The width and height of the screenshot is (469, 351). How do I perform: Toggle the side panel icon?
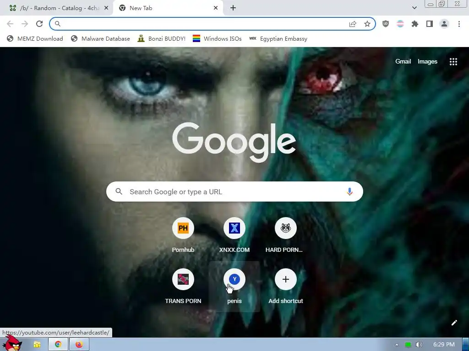point(430,24)
